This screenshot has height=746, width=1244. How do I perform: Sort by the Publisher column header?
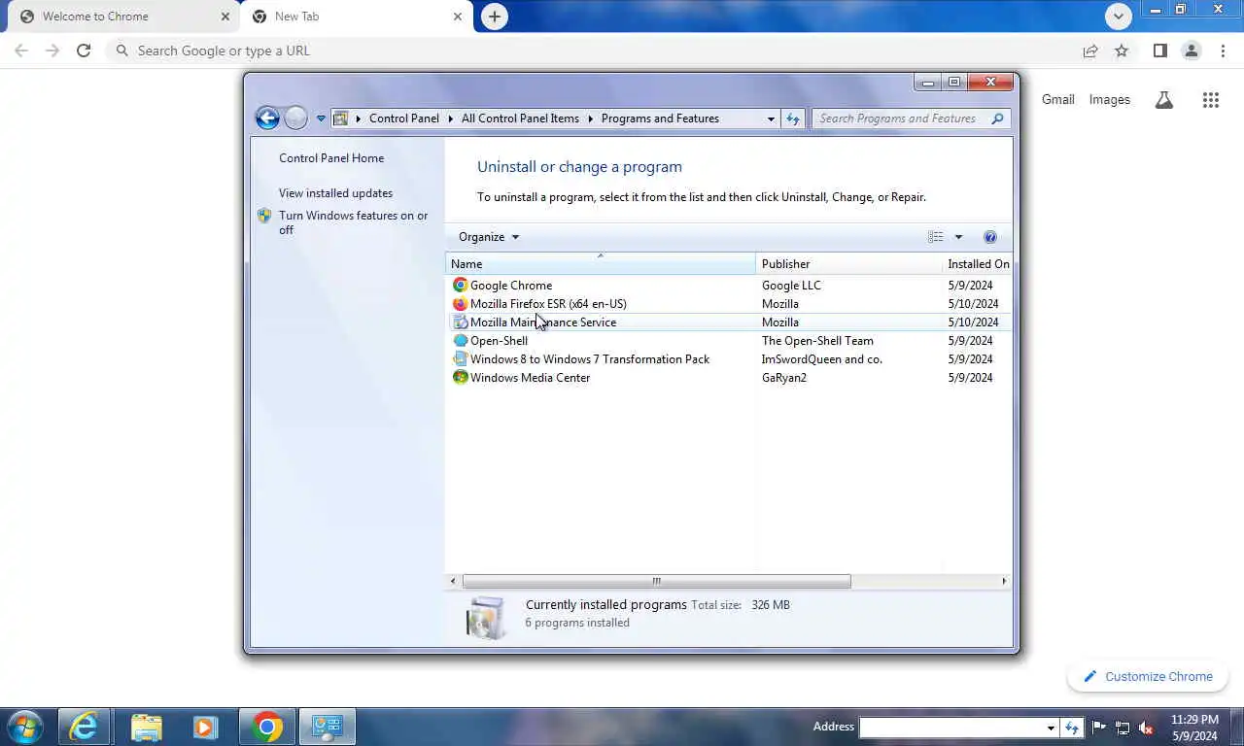click(848, 263)
